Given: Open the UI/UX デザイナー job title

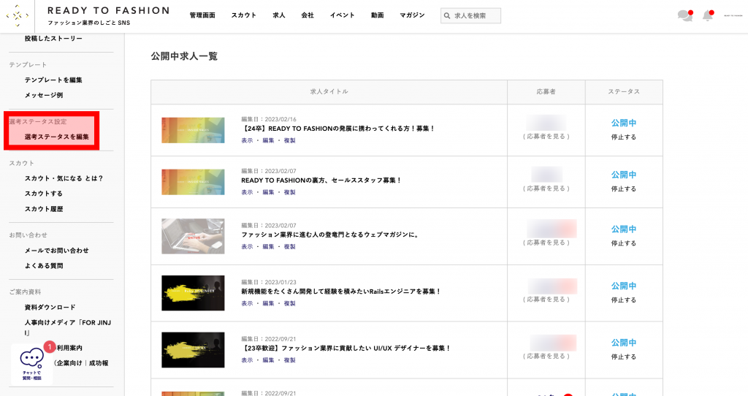Looking at the screenshot, I should coord(346,348).
